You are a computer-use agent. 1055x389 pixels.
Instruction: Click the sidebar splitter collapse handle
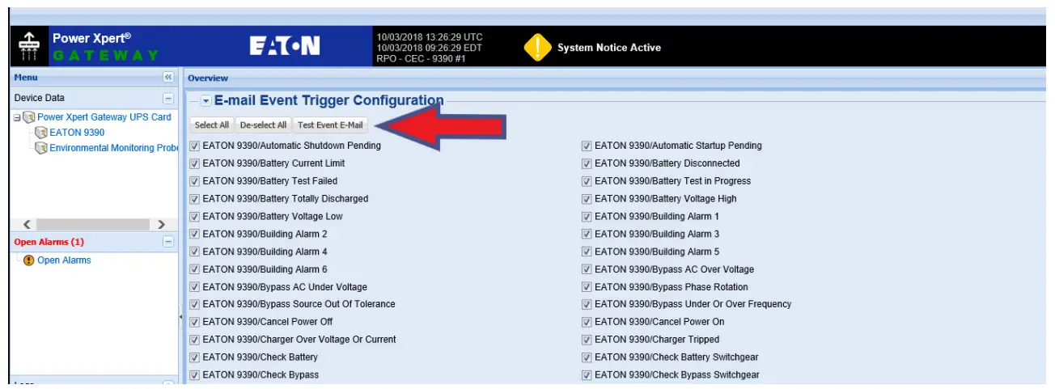click(180, 318)
